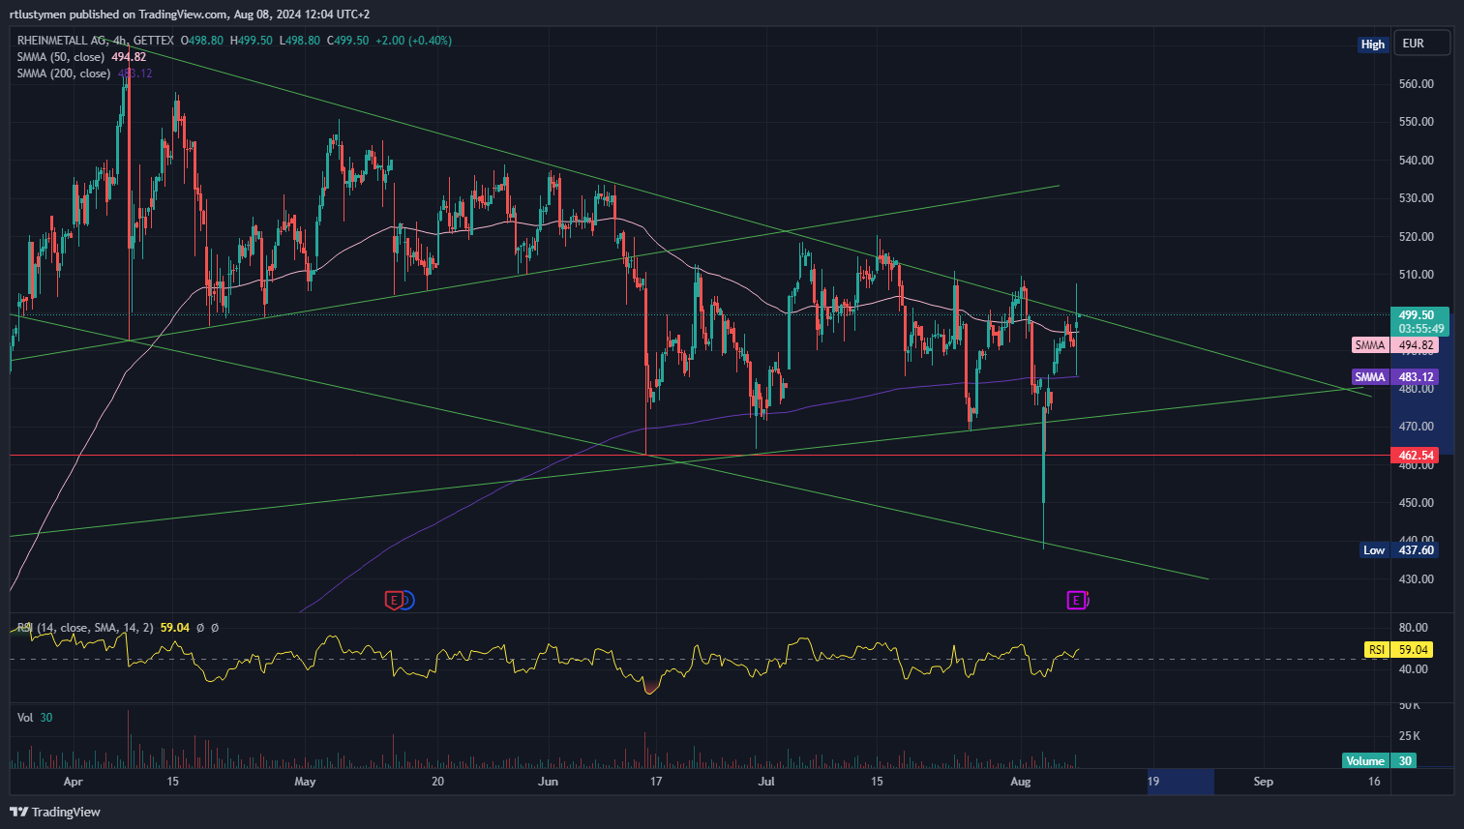Viewport: 1464px width, 829px height.
Task: Click the 550.00 price scale value
Action: click(x=1417, y=122)
